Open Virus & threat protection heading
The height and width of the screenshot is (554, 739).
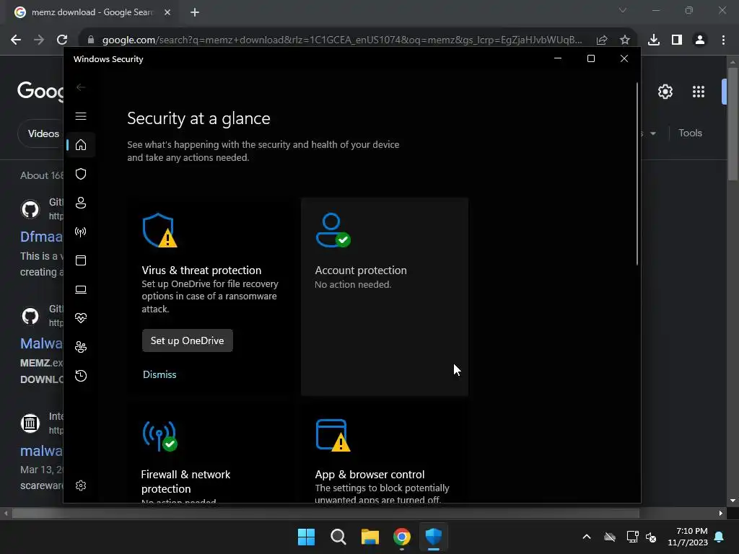pos(201,271)
